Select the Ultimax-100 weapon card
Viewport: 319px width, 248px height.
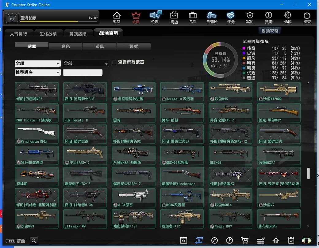[x=85, y=219]
